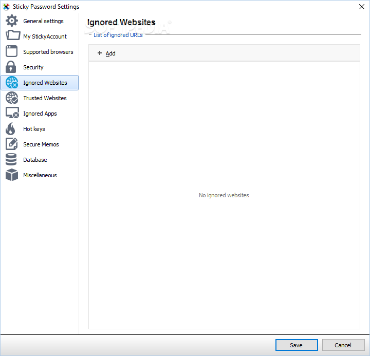Click the My StickyAccount folder icon
Image resolution: width=370 pixels, height=356 pixels.
(x=13, y=35)
